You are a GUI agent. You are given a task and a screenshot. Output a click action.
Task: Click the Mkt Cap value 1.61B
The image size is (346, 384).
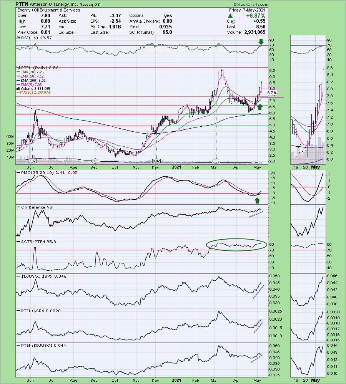(x=115, y=27)
